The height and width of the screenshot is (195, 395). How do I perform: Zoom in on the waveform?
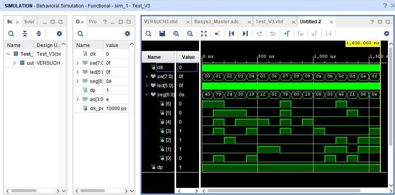tap(176, 34)
